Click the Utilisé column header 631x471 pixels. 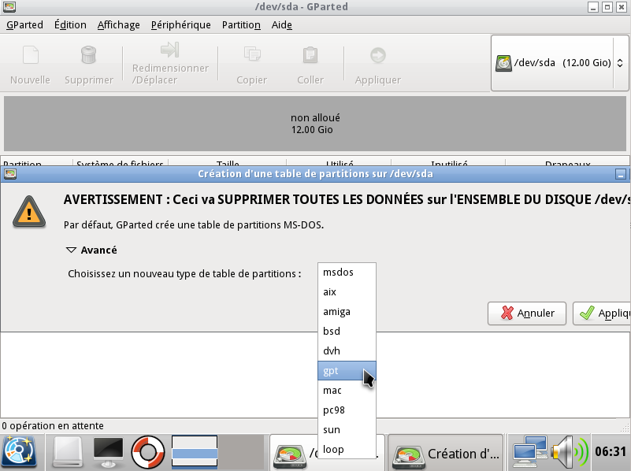(340, 163)
